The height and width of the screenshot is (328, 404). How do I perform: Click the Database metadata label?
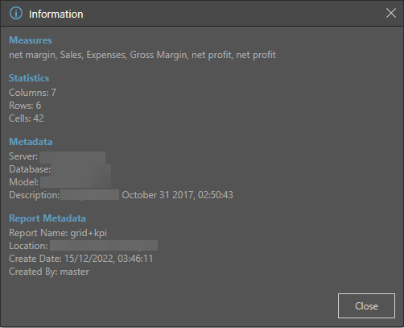pos(30,169)
